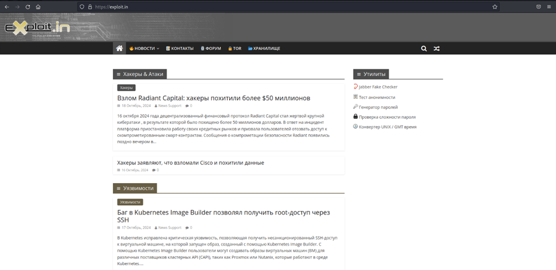This screenshot has width=556, height=270.
Task: Click the Уязвимости category tag
Action: [130, 202]
